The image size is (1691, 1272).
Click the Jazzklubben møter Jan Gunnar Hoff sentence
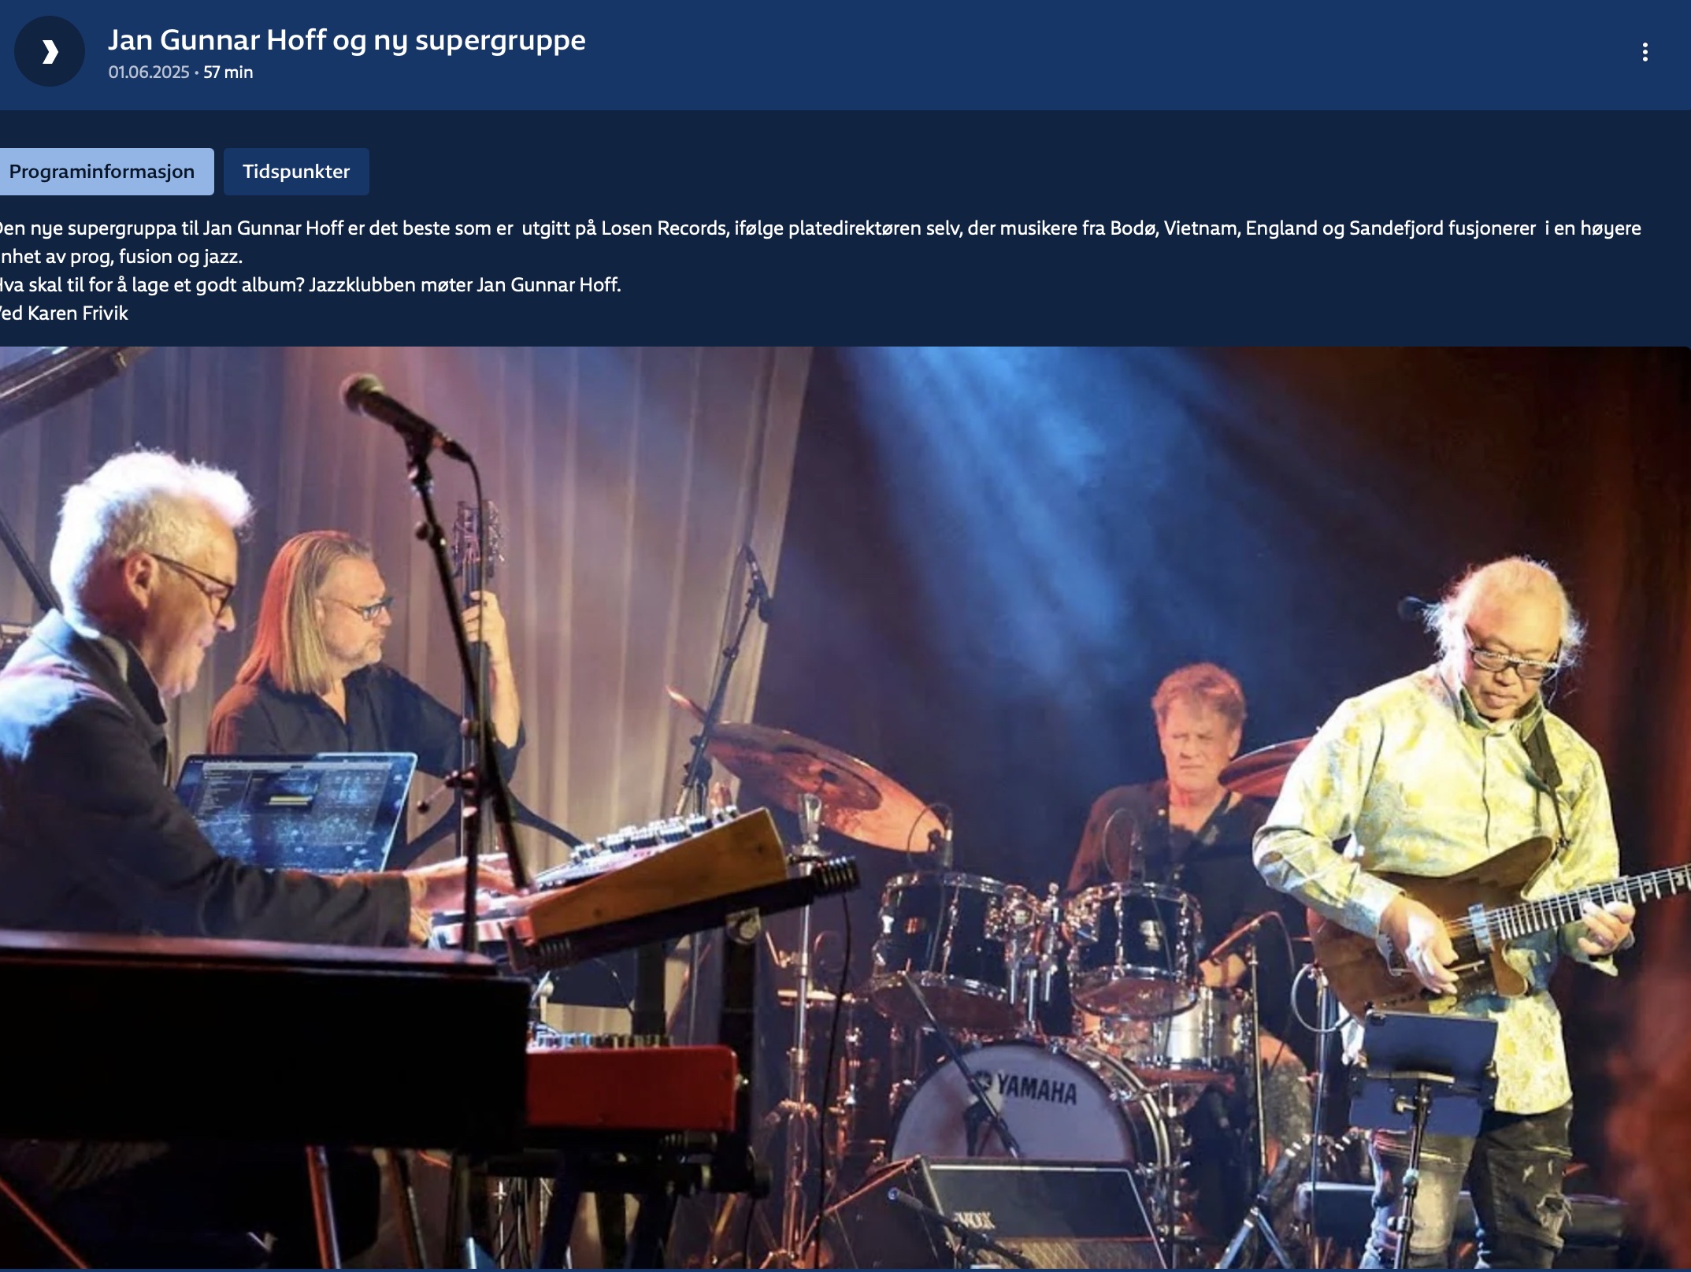coord(465,285)
